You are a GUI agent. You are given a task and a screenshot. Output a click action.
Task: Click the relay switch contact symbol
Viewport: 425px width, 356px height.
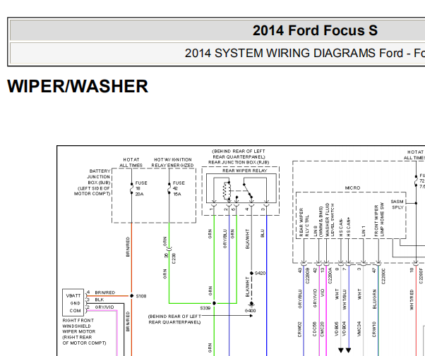pyautogui.click(x=248, y=190)
